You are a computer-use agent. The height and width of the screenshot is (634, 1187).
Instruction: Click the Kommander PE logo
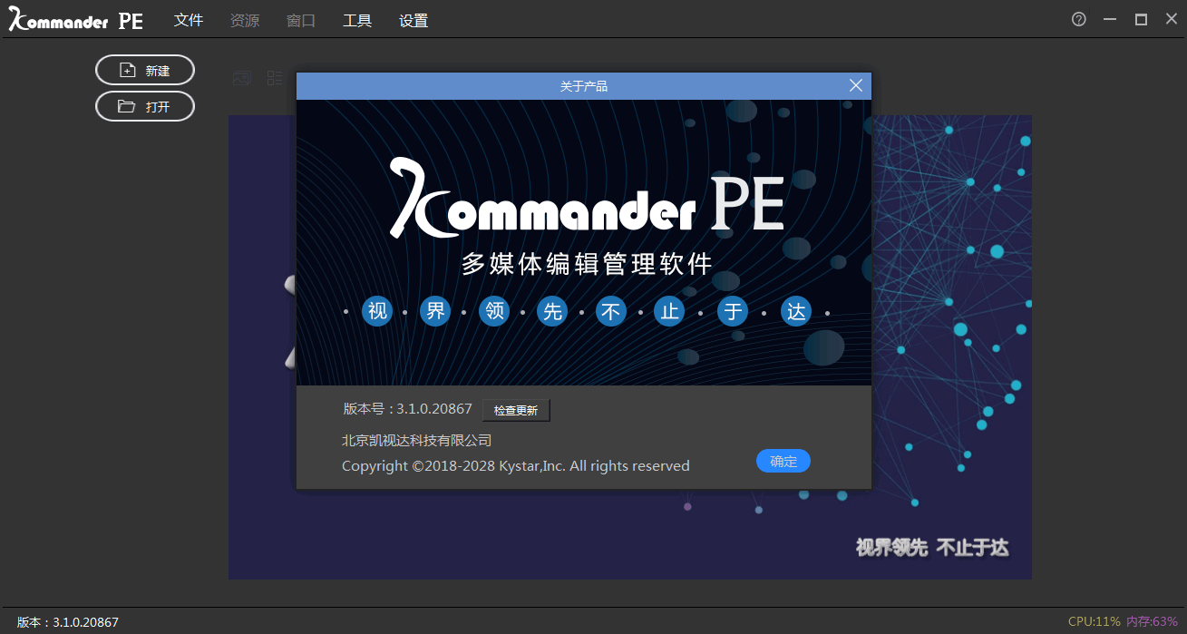coord(74,19)
